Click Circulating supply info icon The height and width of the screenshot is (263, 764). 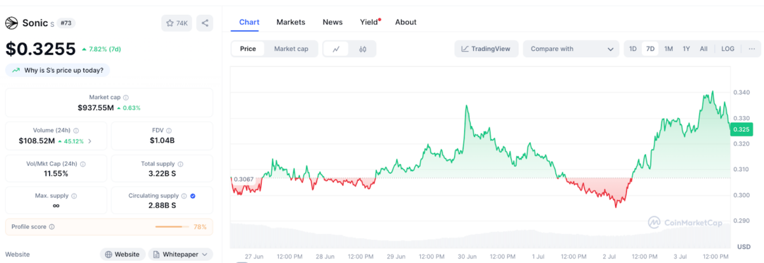[x=183, y=195]
